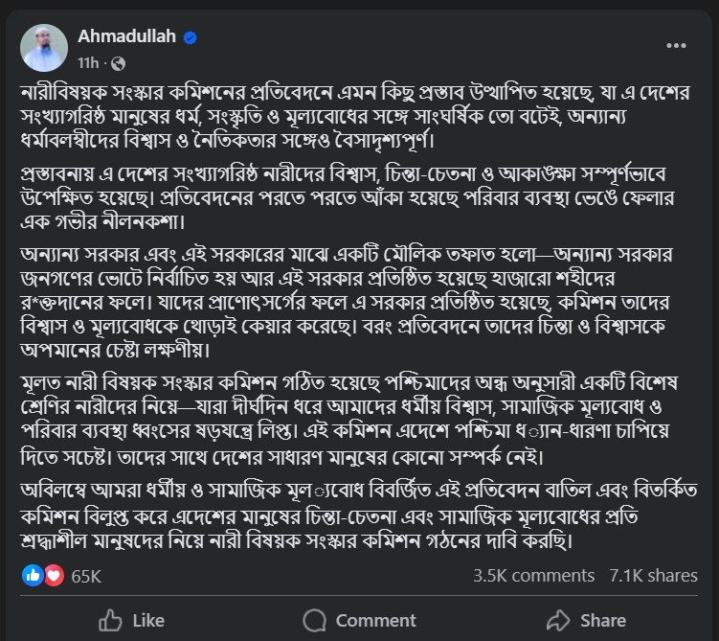719x641 pixels.
Task: Click the third paragraph post text
Action: click(347, 303)
